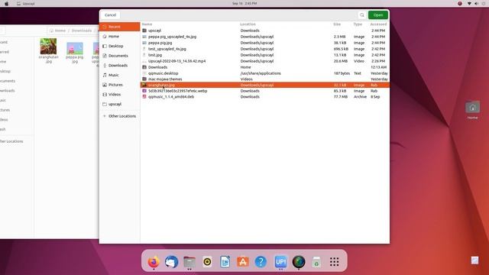
Task: Open Files manager from the dock
Action: (x=189, y=262)
